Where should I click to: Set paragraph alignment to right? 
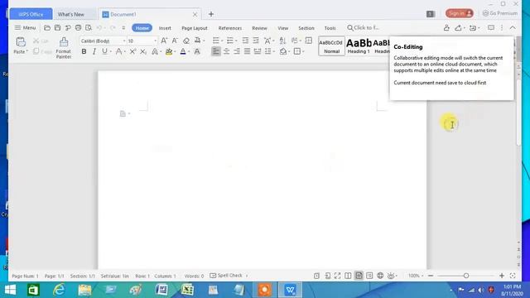[237, 51]
